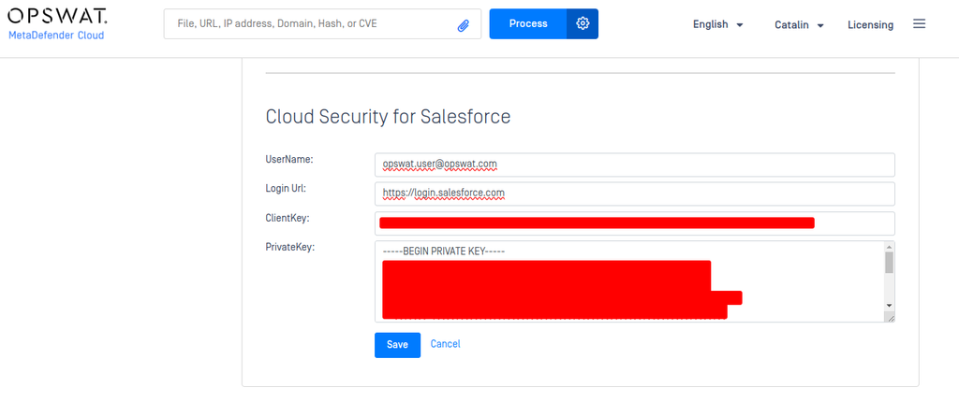Click into the UserName field
This screenshot has width=959, height=402.
tap(634, 165)
